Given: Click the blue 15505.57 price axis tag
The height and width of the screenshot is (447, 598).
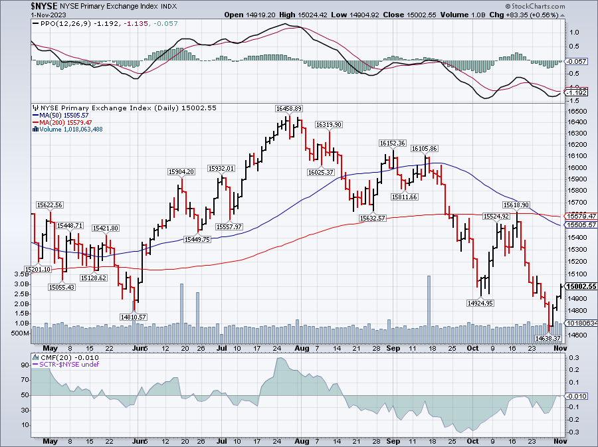Looking at the screenshot, I should (x=580, y=225).
